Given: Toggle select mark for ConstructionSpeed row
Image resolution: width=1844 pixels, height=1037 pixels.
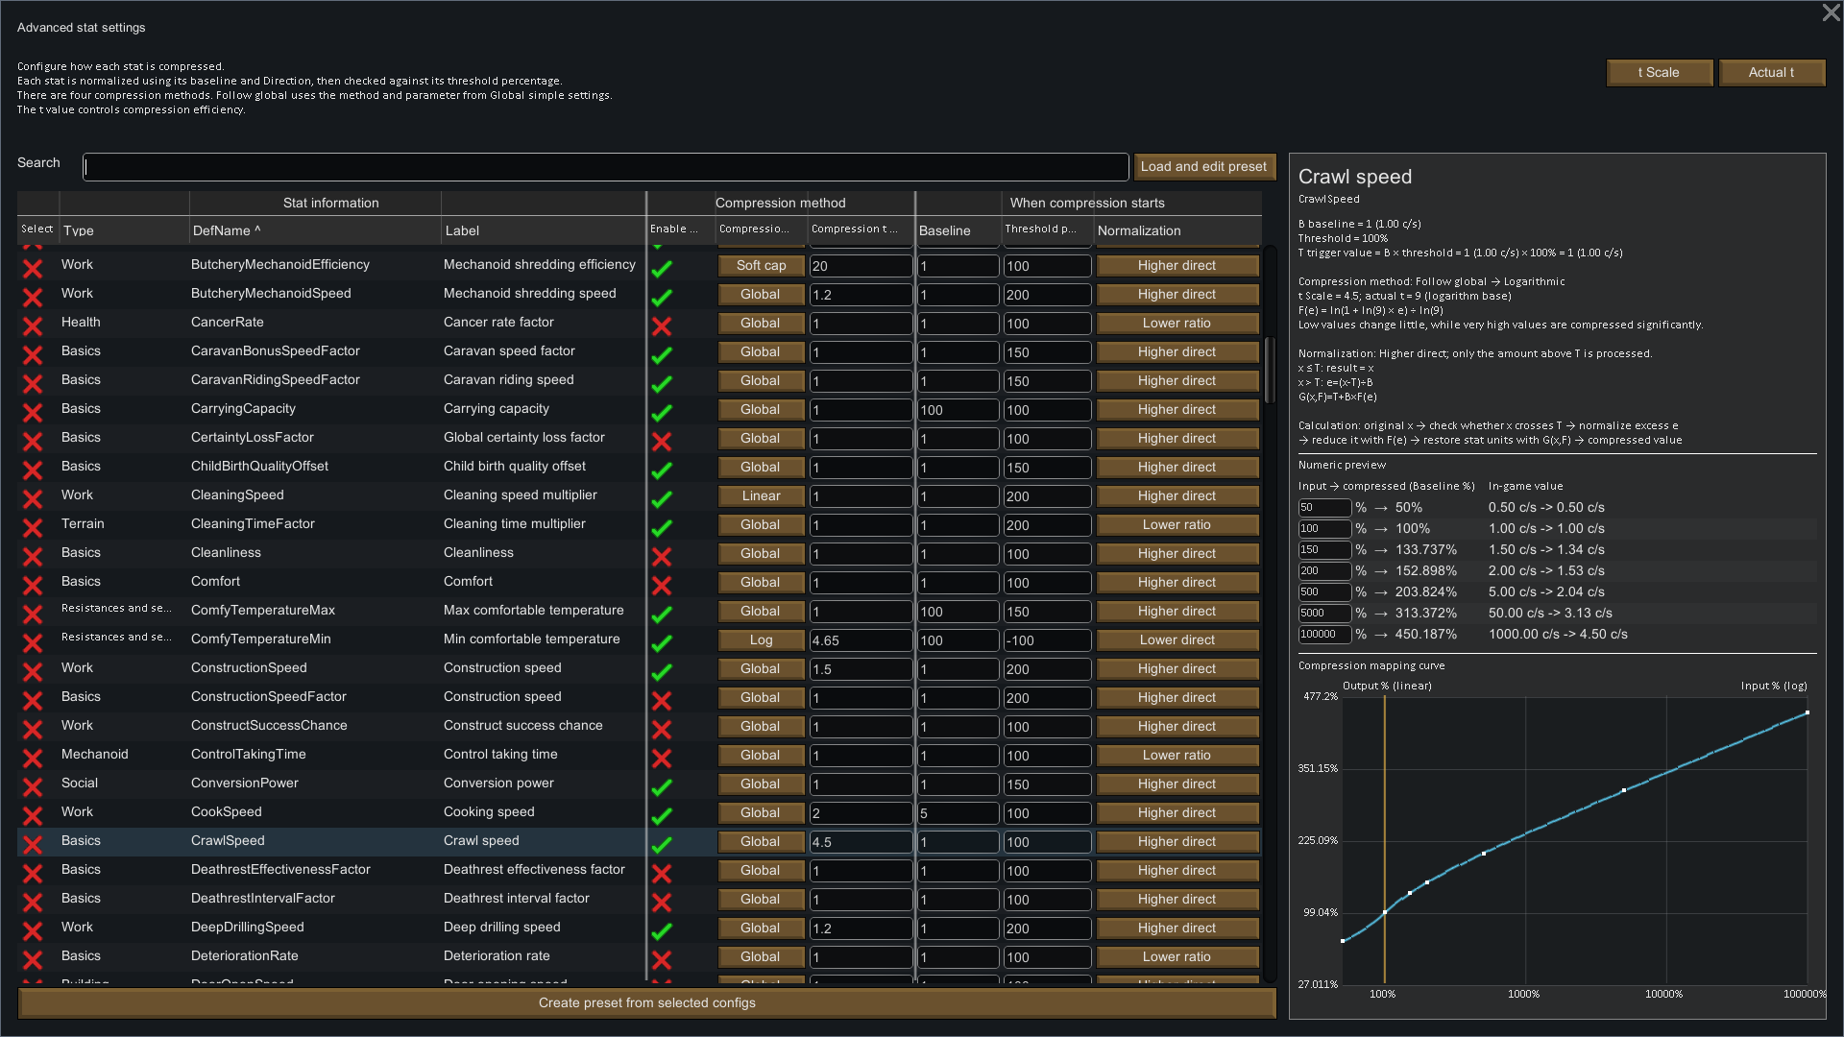Looking at the screenshot, I should (x=33, y=672).
